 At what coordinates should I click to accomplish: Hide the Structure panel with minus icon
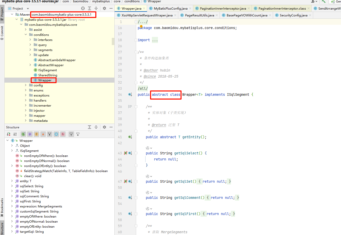coord(111,127)
